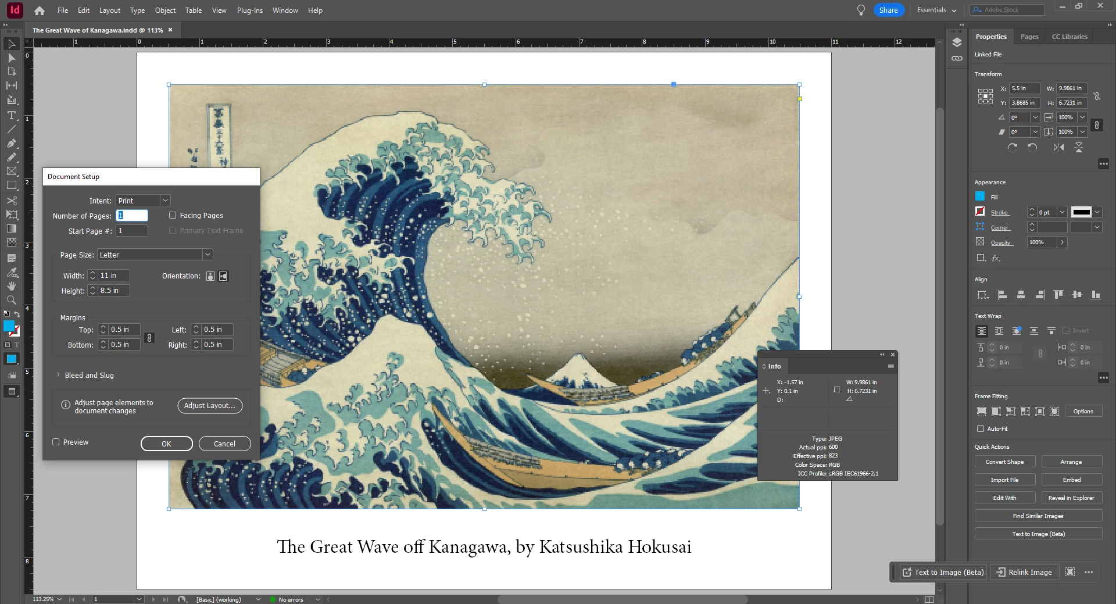Click the Number of Pages field

pos(132,216)
